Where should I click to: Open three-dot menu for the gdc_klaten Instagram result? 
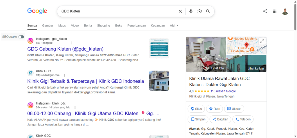[x=72, y=43]
